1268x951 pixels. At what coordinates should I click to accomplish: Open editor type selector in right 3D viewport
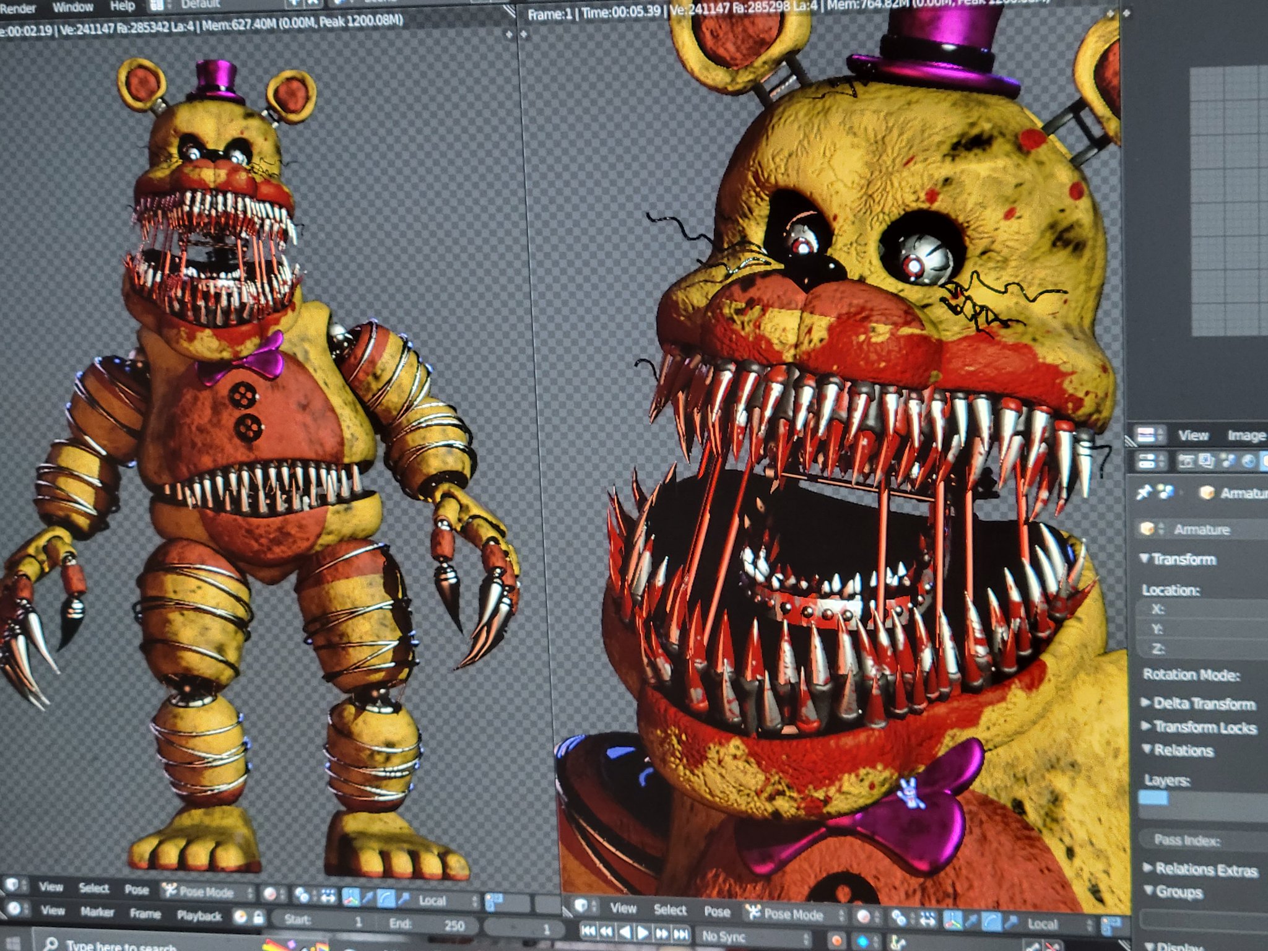(585, 906)
